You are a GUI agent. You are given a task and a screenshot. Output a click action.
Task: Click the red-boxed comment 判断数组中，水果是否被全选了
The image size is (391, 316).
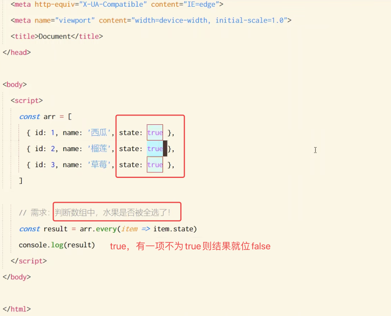(x=116, y=211)
